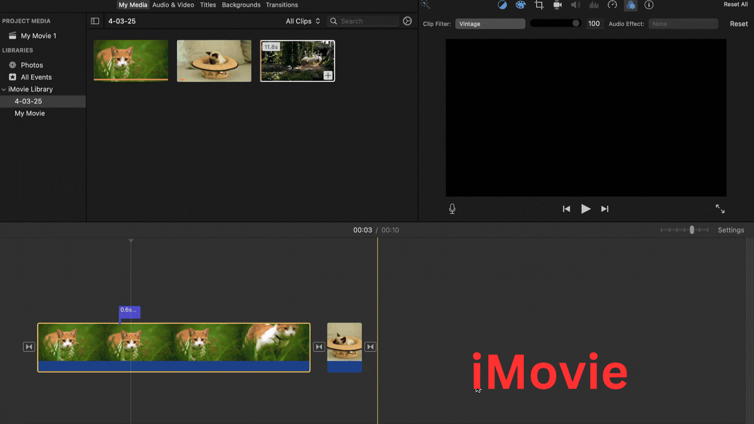Click the All Events star icon
This screenshot has width=754, height=424.
pos(13,77)
